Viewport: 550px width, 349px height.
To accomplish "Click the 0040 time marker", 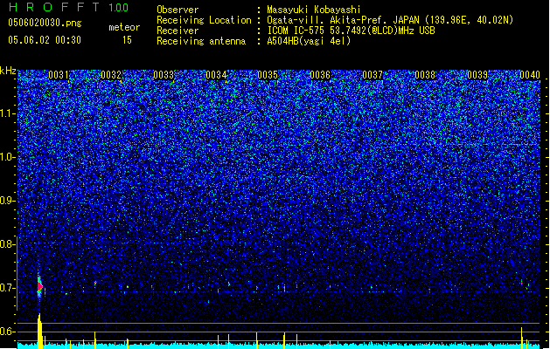I will (530, 75).
